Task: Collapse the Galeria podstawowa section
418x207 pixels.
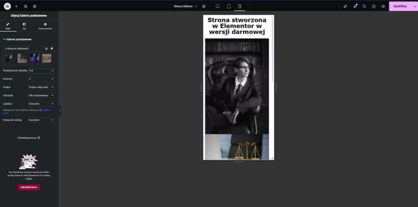Action: tap(17, 39)
